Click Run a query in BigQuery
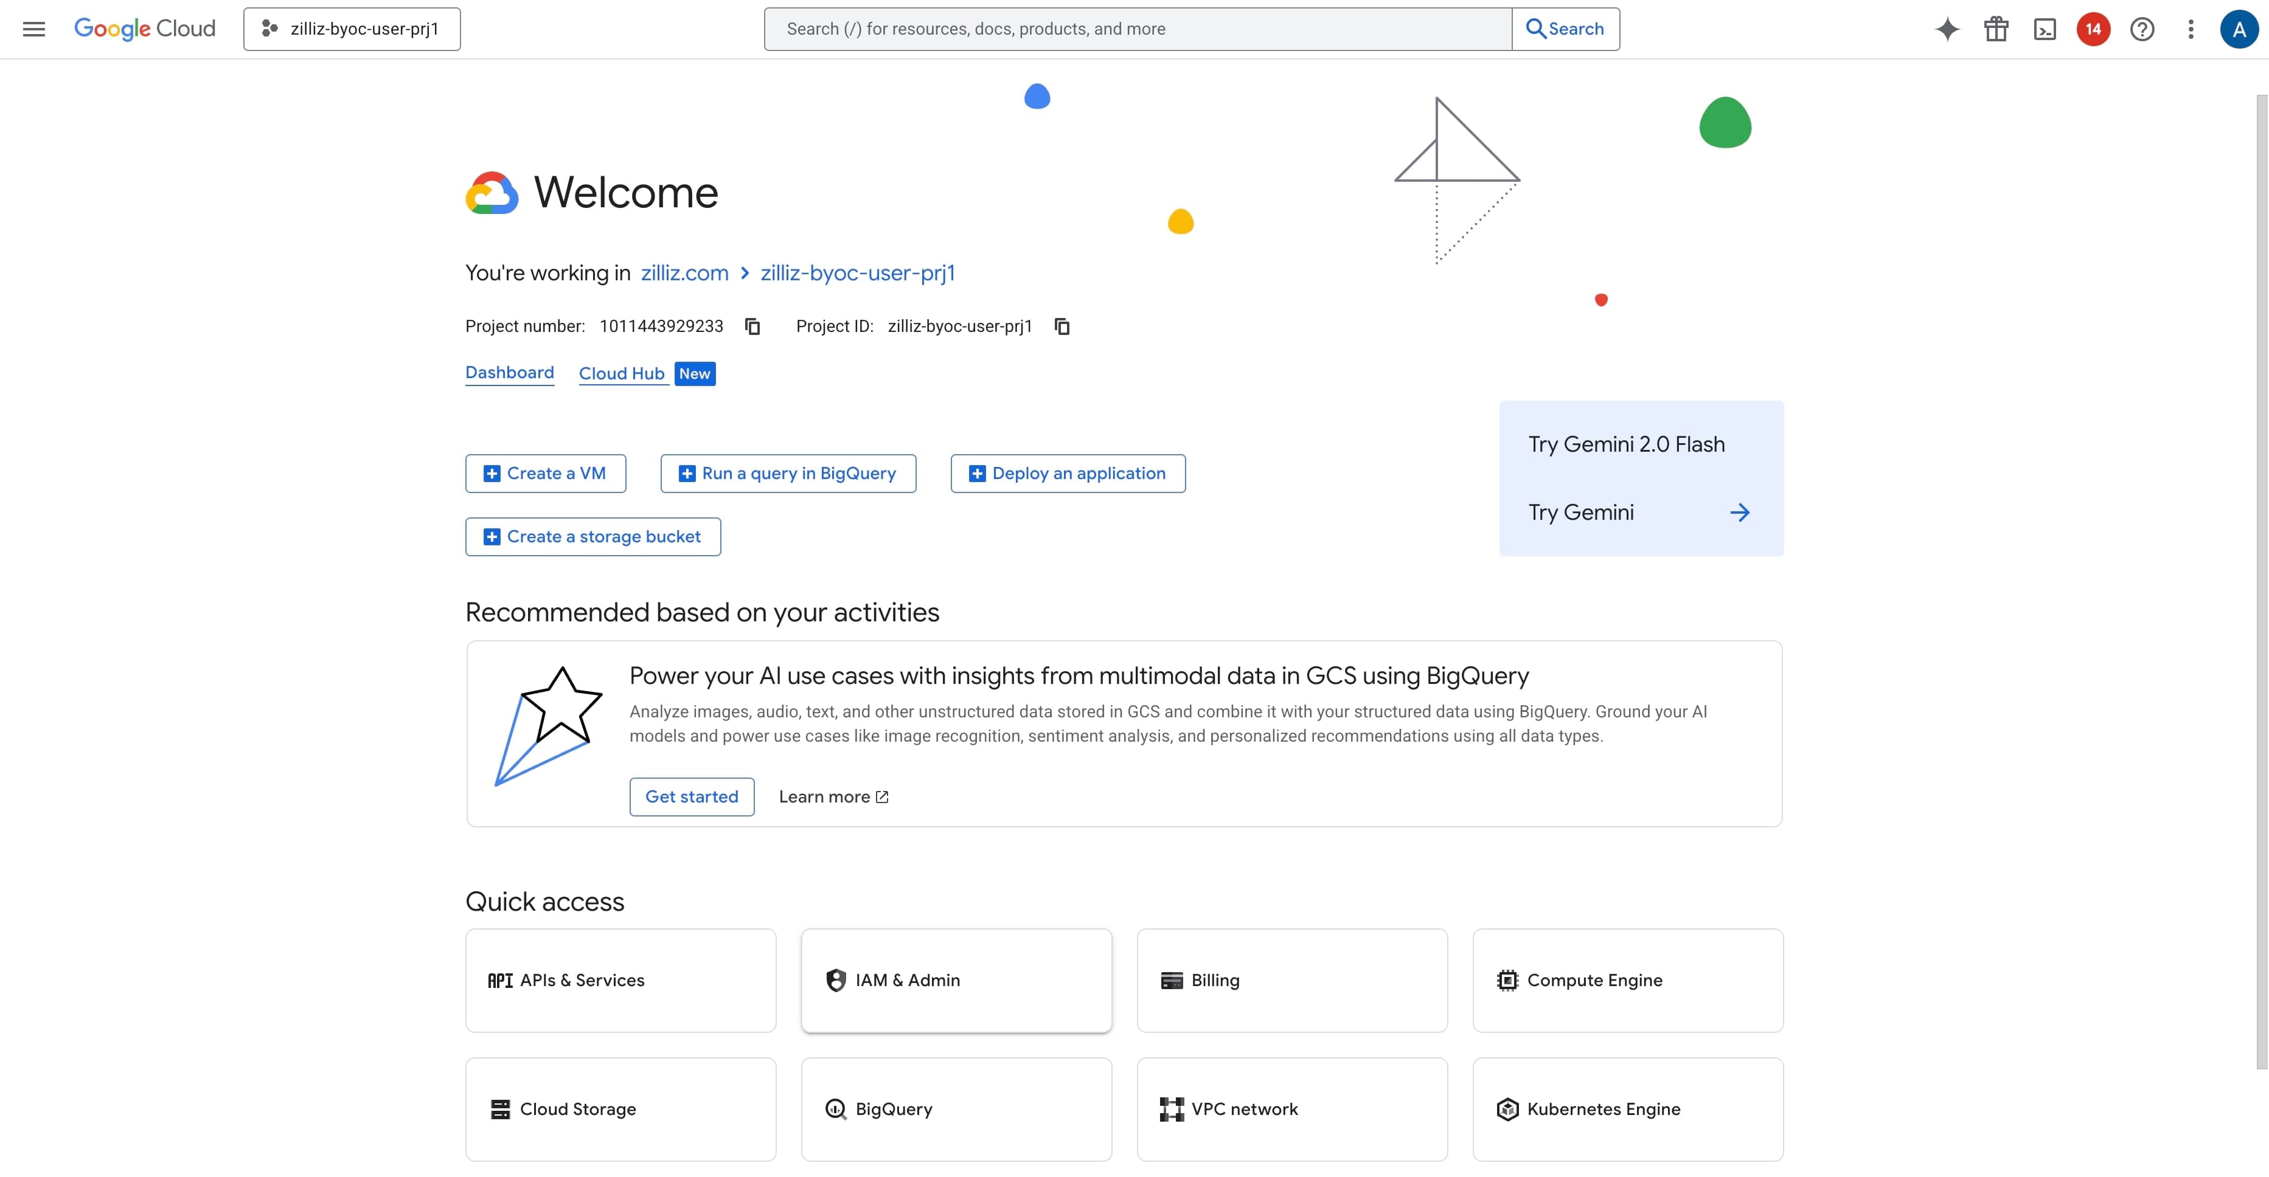 click(x=787, y=474)
